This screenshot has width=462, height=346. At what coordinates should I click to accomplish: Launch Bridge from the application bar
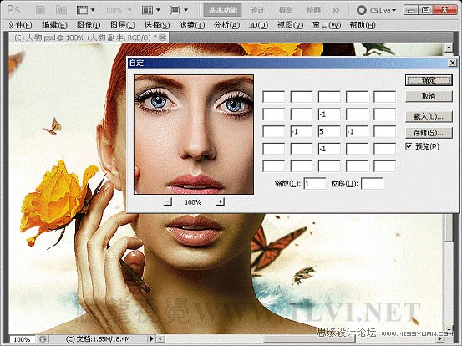pyautogui.click(x=40, y=10)
